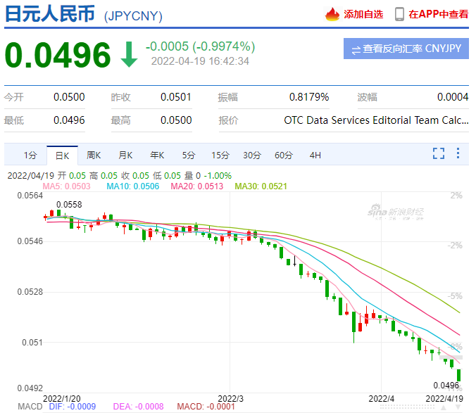This screenshot has height=413, width=476.
Task: Select the 4H interval tab
Action: coord(315,155)
